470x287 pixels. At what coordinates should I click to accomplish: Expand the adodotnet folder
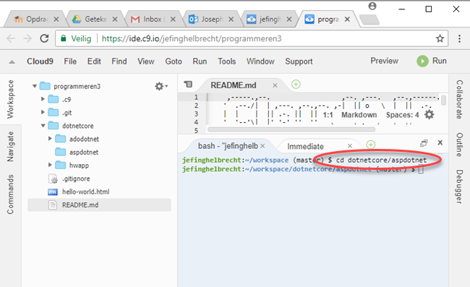point(50,138)
